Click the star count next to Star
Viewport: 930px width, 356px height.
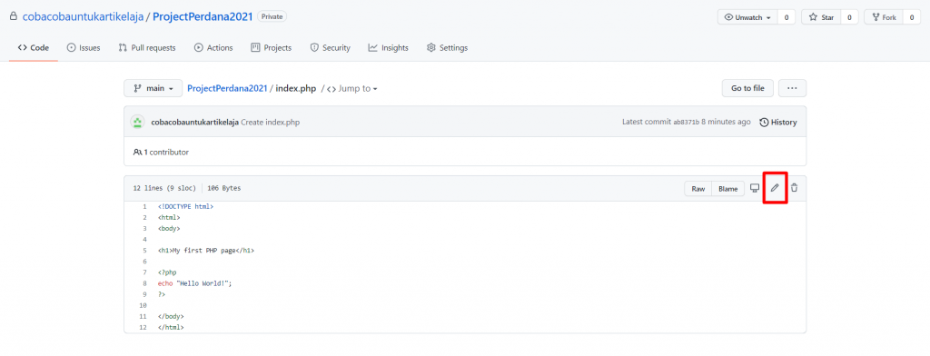click(849, 17)
